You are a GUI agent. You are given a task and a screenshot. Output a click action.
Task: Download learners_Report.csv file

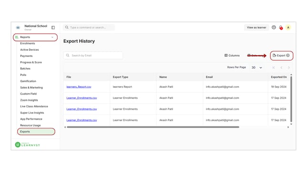click(79, 86)
